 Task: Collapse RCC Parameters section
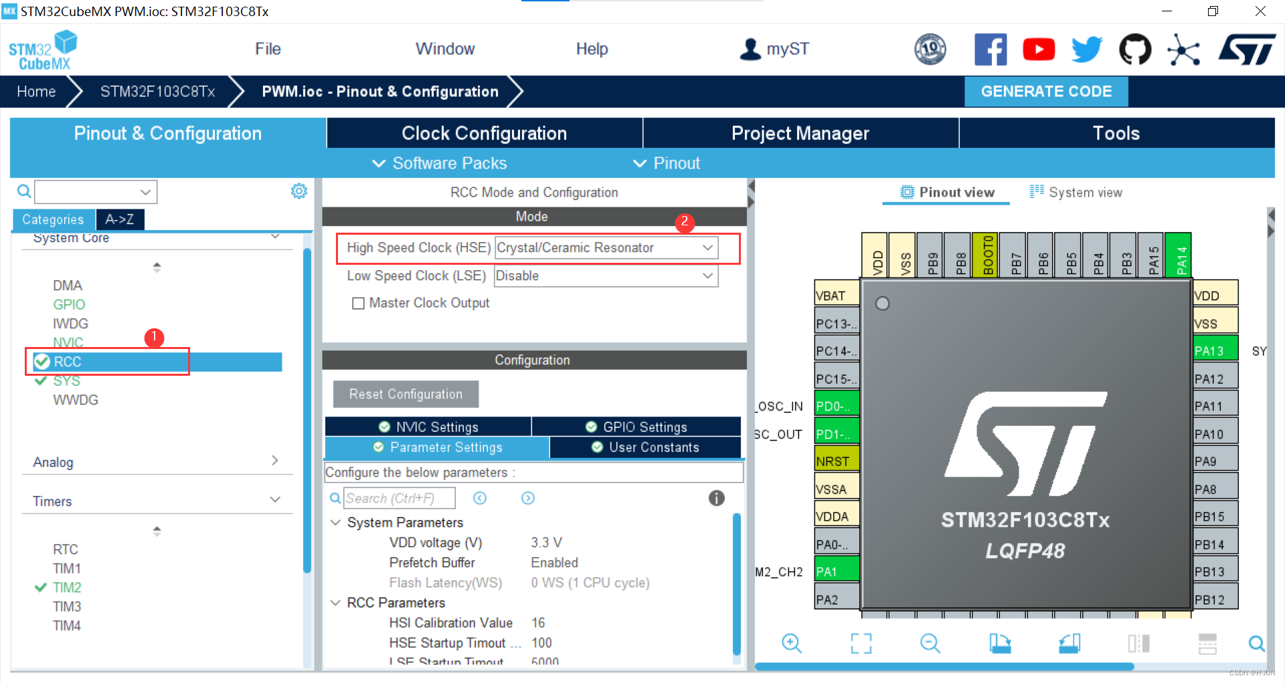(x=336, y=602)
